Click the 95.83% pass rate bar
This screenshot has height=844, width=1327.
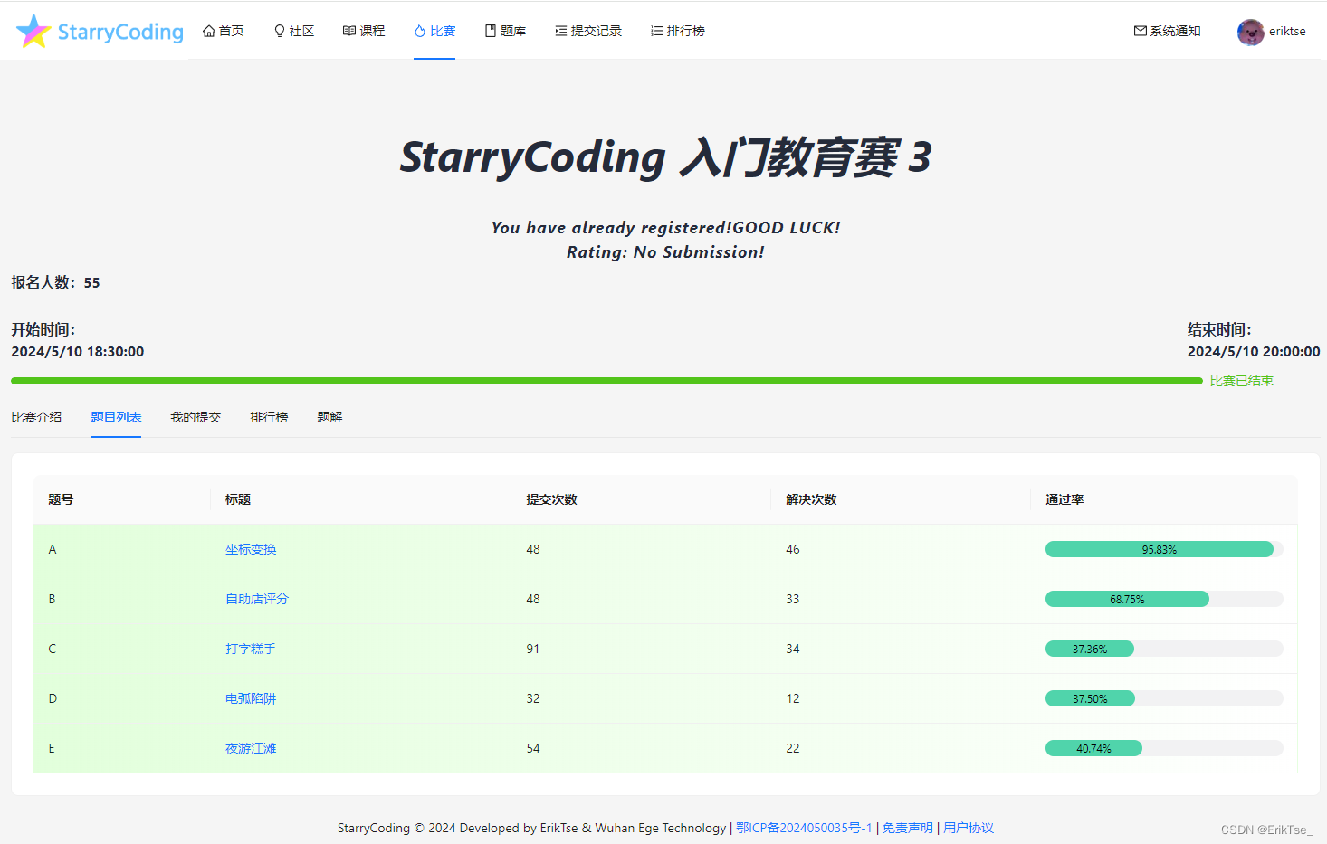click(x=1164, y=549)
